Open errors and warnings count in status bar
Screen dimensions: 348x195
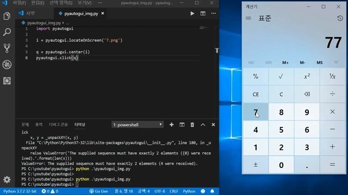(x=50, y=191)
